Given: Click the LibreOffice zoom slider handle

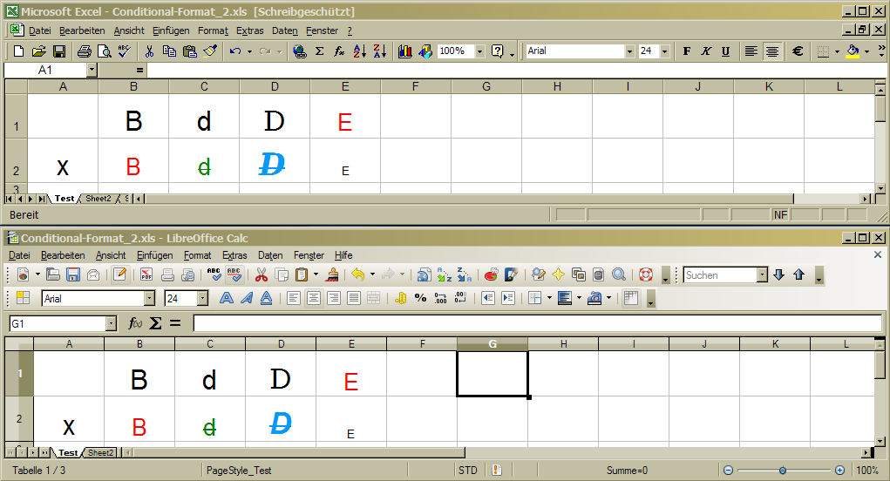Looking at the screenshot, I should [782, 471].
